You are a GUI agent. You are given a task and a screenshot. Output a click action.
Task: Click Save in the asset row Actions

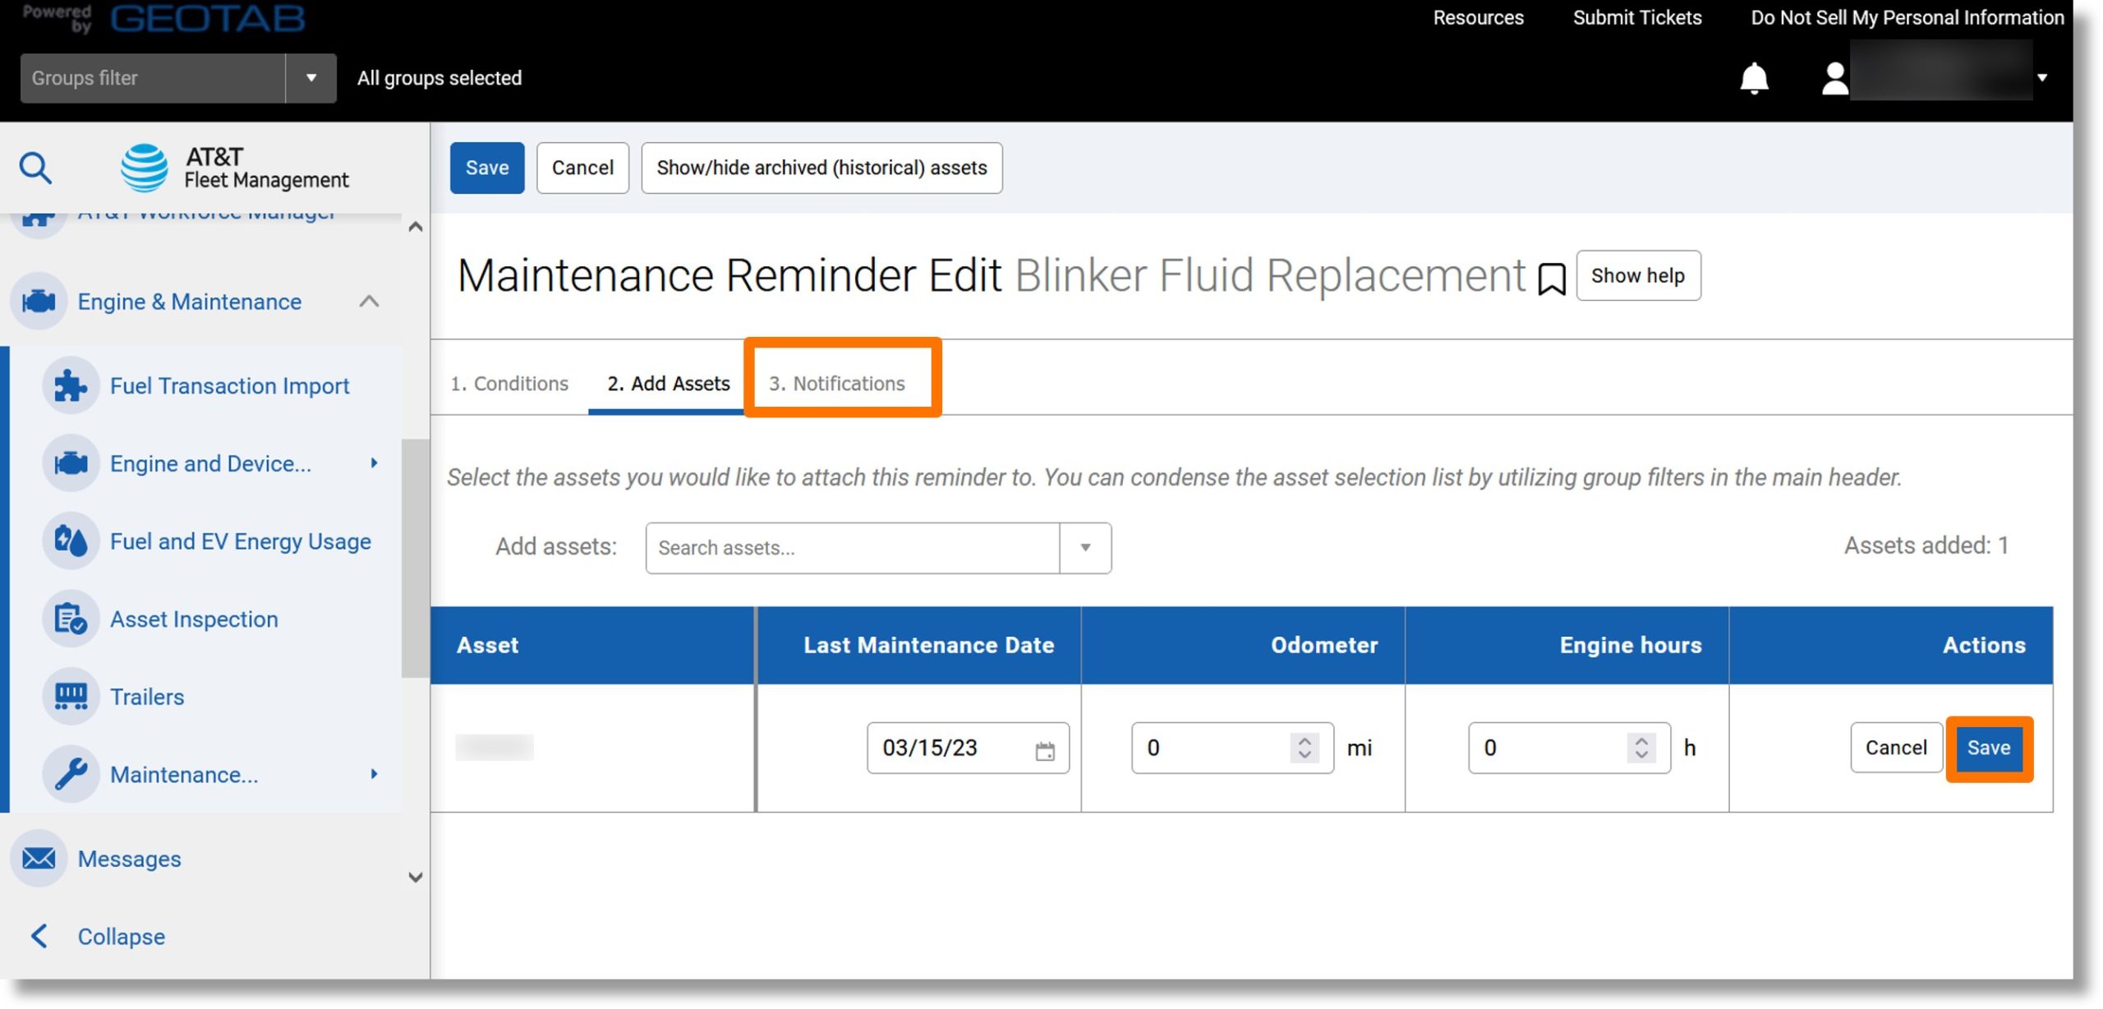pos(1988,748)
